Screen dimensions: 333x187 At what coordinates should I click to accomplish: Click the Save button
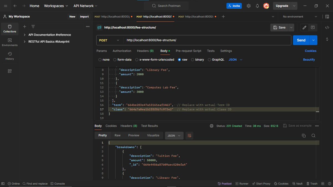[279, 27]
